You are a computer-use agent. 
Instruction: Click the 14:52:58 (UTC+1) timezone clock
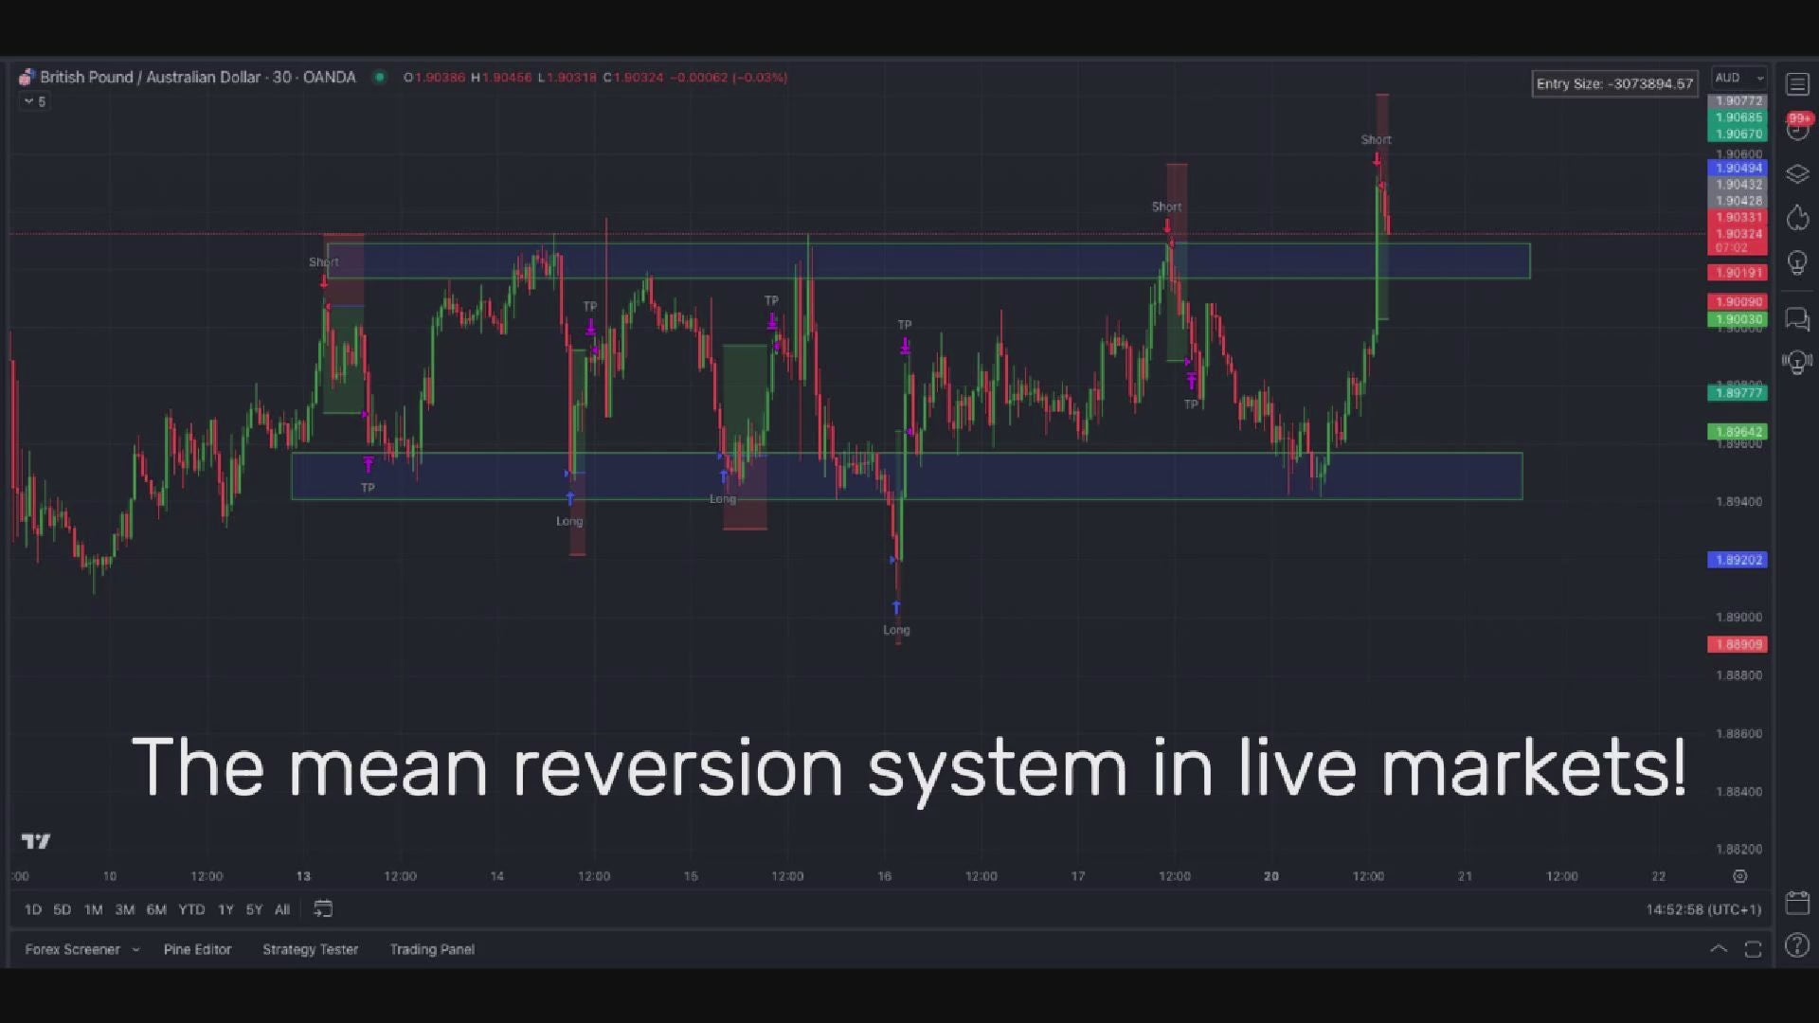(1703, 909)
